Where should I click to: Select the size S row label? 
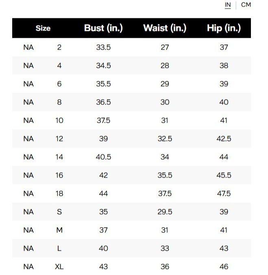(x=59, y=212)
